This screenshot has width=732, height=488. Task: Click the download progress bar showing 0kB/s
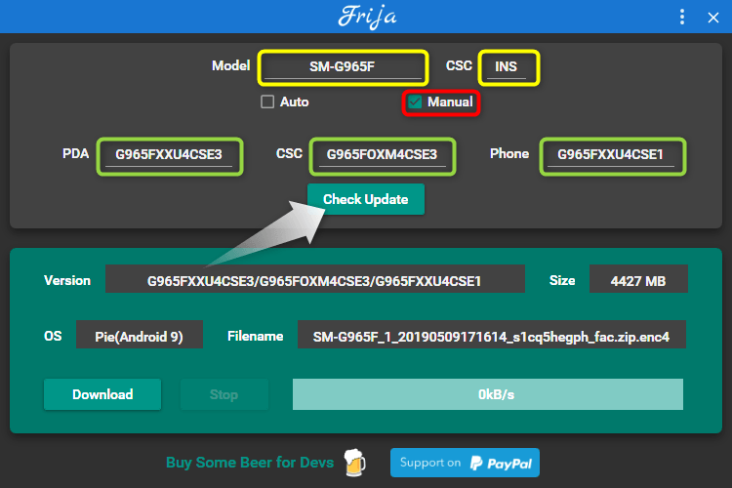tap(488, 394)
